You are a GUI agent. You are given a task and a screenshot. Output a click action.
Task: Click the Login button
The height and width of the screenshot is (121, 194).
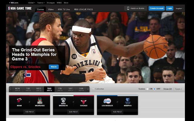tap(169, 8)
